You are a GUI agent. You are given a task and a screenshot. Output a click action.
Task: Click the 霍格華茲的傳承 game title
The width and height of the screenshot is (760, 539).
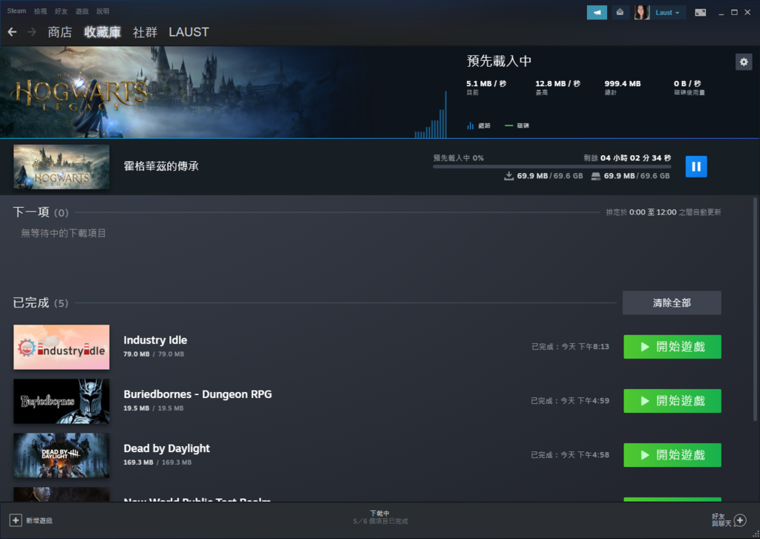pyautogui.click(x=161, y=166)
